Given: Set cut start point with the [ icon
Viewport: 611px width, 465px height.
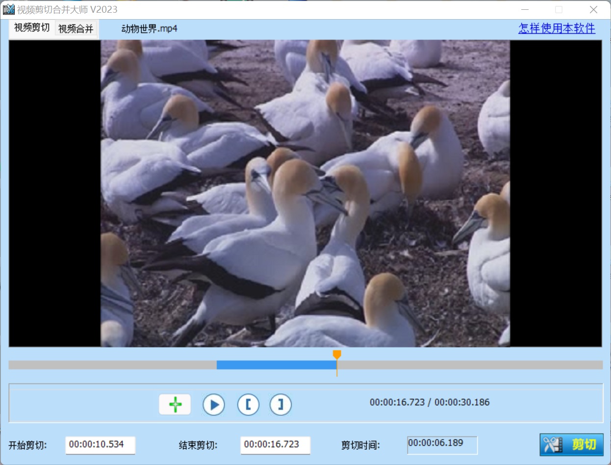Looking at the screenshot, I should point(248,404).
